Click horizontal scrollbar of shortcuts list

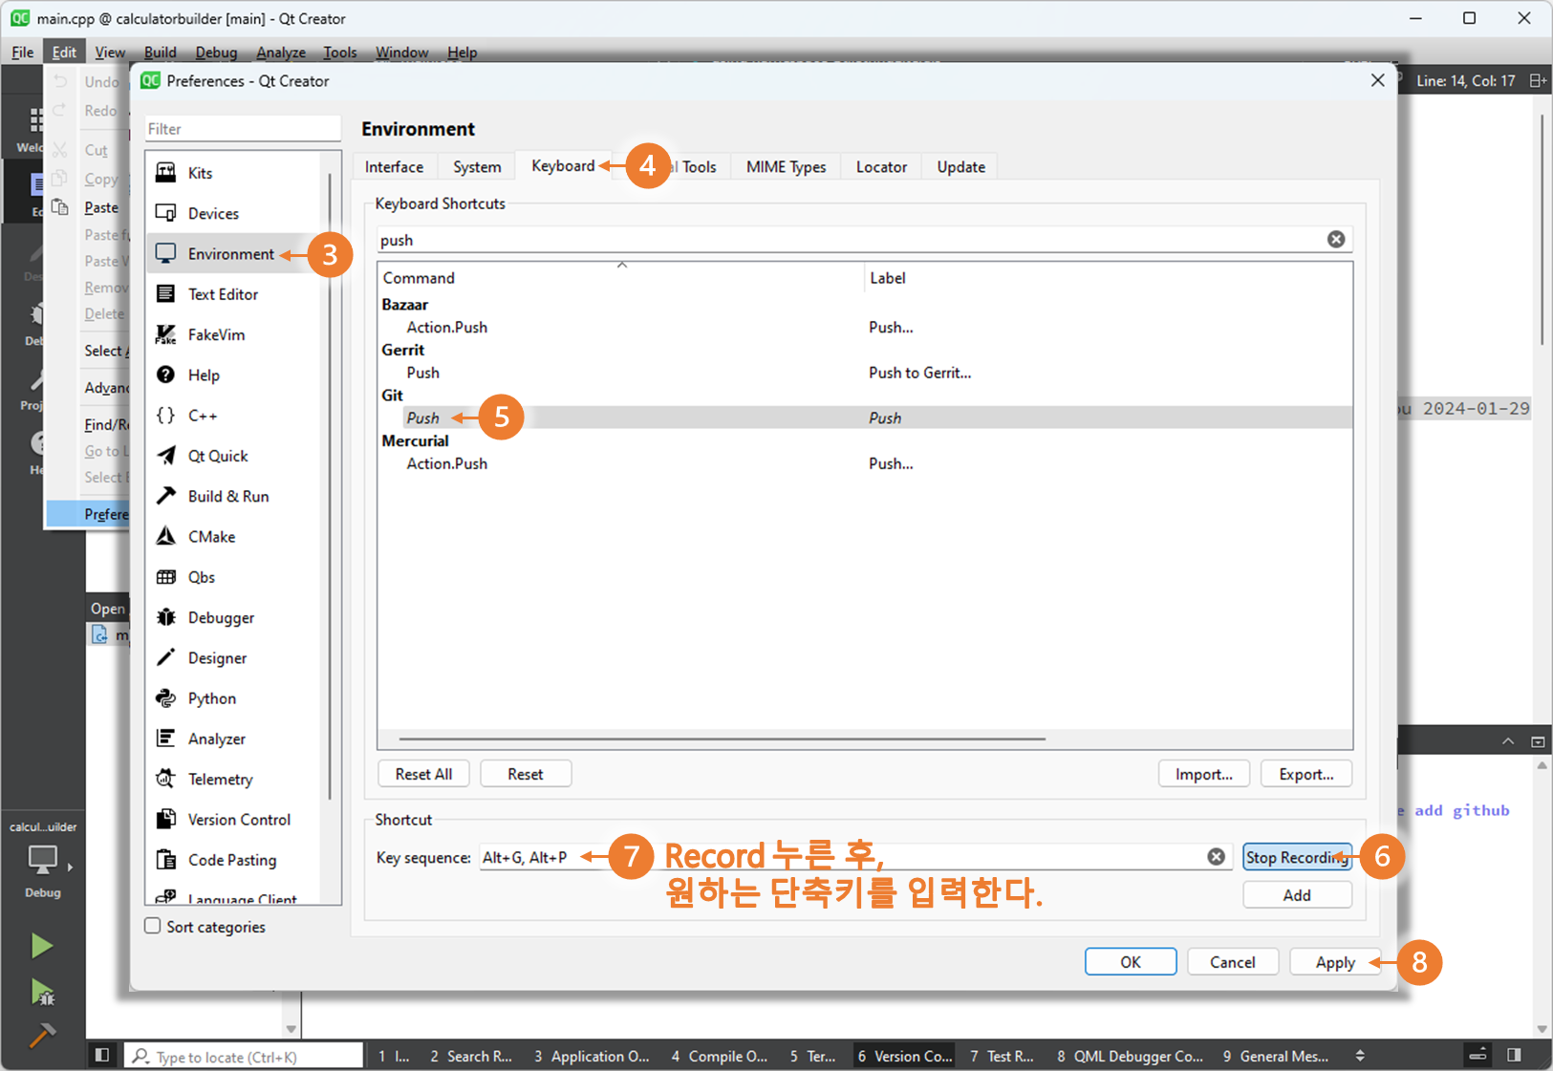click(x=723, y=739)
